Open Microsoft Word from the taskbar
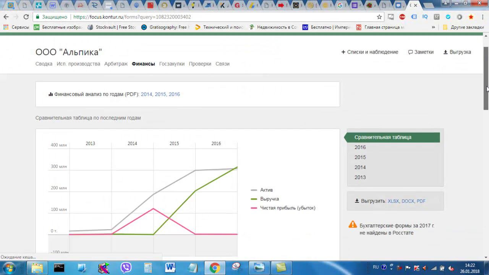The width and height of the screenshot is (489, 275). 170,268
